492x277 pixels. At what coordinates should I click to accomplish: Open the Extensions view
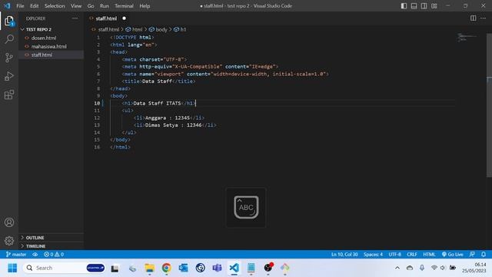click(x=9, y=95)
